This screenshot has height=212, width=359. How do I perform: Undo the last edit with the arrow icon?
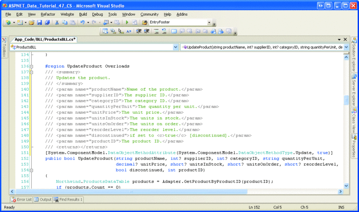click(82, 22)
